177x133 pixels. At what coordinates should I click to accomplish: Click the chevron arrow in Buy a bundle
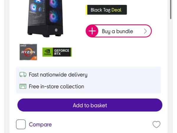145,31
